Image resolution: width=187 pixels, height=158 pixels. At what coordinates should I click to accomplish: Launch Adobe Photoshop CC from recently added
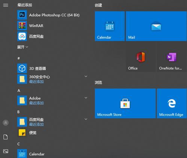[52, 15]
